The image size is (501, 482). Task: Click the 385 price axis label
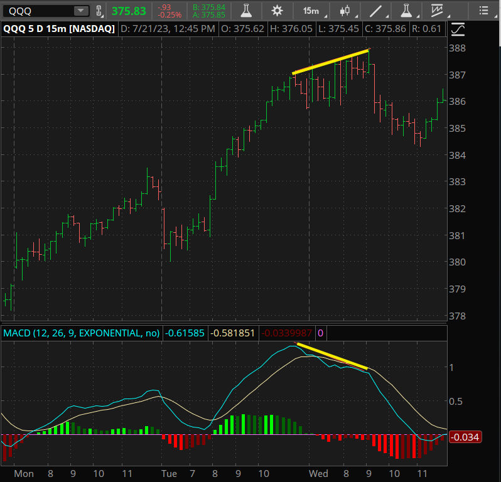(457, 129)
